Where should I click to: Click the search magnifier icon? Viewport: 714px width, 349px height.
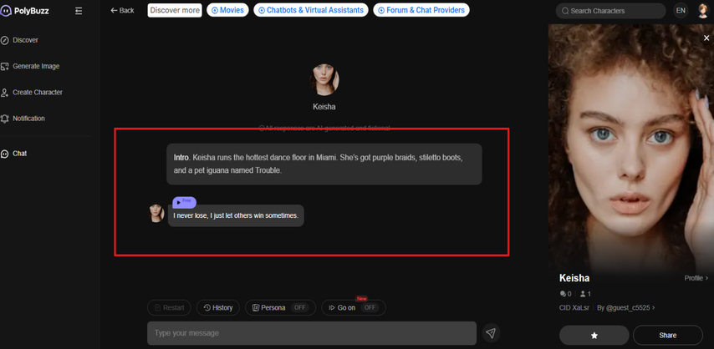click(x=565, y=11)
